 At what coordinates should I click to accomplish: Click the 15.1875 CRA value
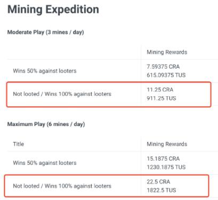163,159
